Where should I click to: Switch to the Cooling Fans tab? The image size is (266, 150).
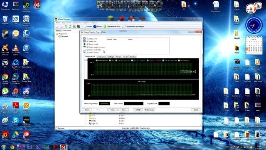tap(101, 57)
